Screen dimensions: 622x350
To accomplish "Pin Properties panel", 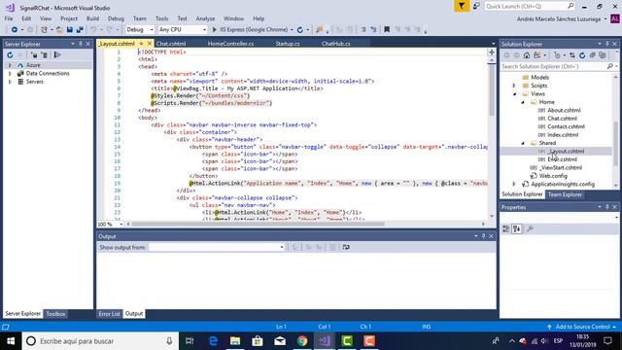I will tap(606, 207).
